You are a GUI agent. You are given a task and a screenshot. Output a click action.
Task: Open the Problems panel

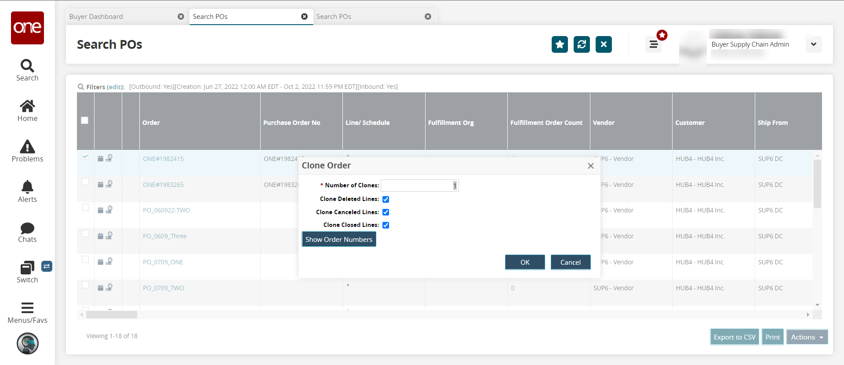click(27, 151)
